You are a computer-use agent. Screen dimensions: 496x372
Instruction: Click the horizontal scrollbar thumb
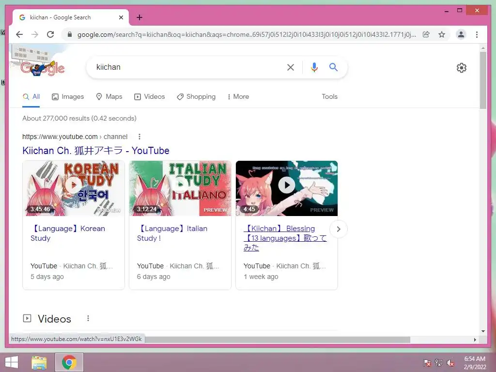click(x=277, y=340)
